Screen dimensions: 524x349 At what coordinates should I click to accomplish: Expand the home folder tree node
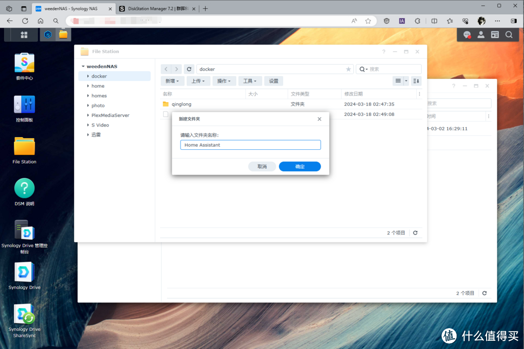click(88, 86)
